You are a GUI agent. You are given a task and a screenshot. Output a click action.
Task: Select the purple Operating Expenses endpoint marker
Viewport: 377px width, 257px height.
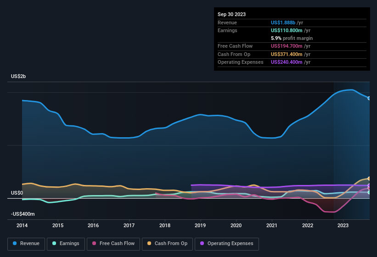(369, 185)
